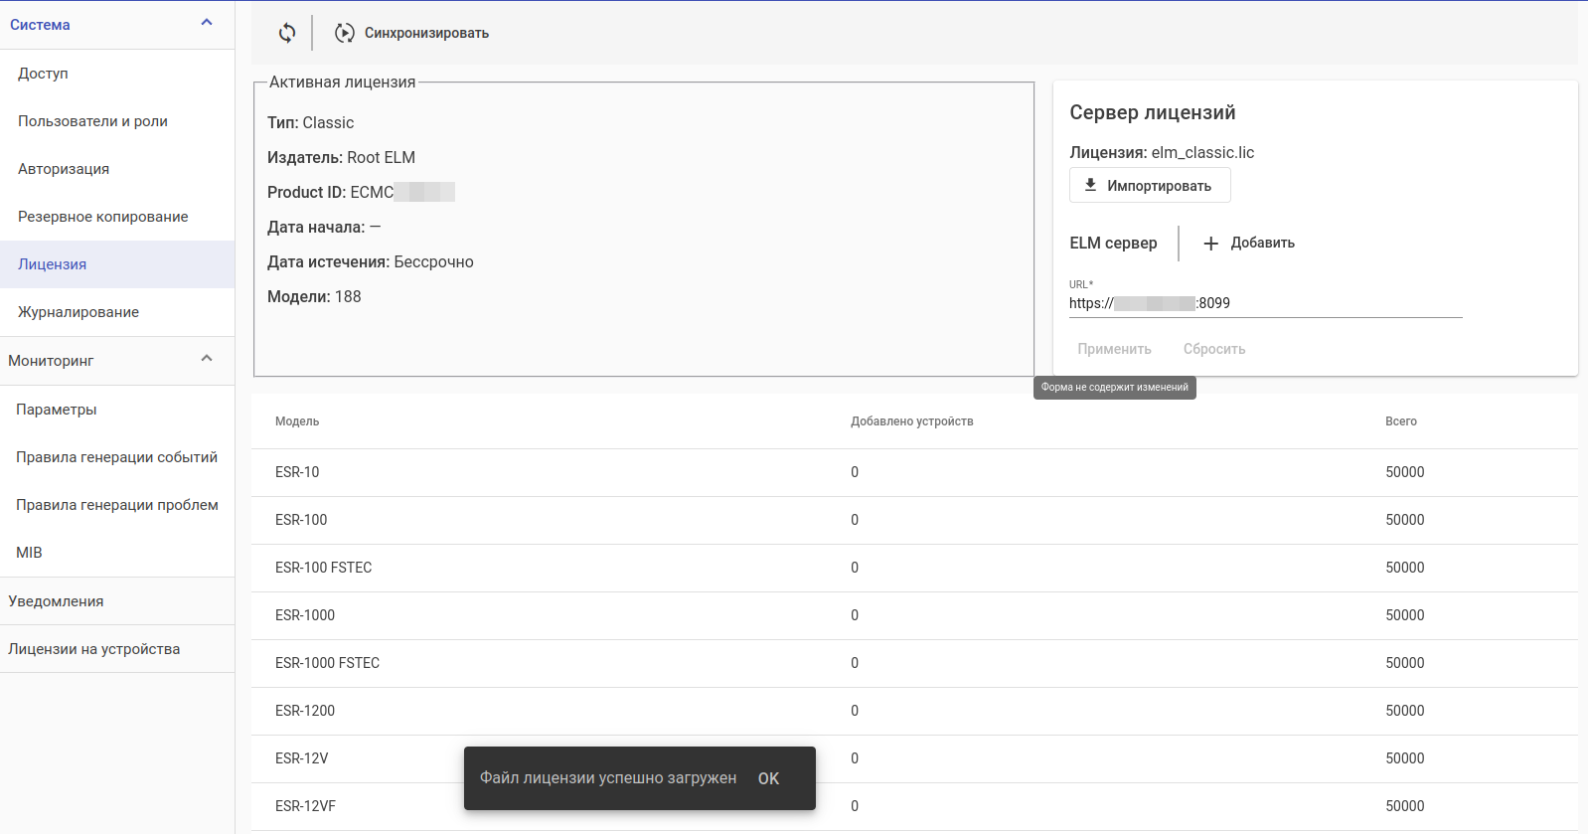Viewport: 1588px width, 834px height.
Task: Click the Сбросить button
Action: click(x=1213, y=349)
